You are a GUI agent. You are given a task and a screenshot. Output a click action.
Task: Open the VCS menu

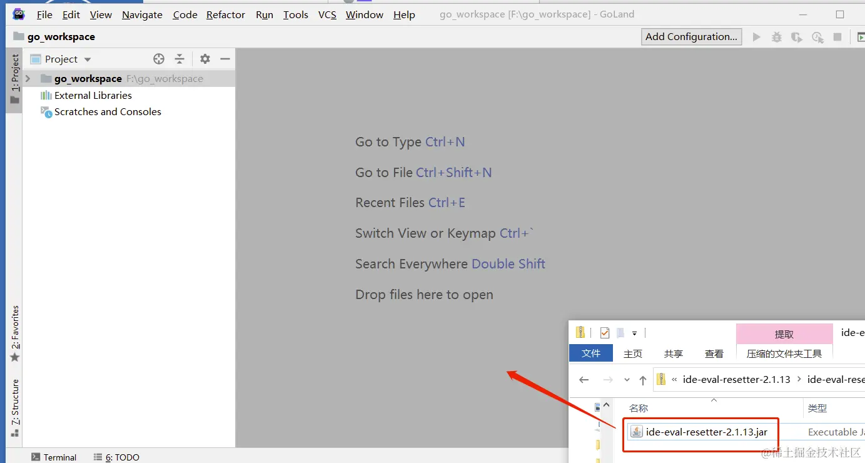[x=327, y=14]
